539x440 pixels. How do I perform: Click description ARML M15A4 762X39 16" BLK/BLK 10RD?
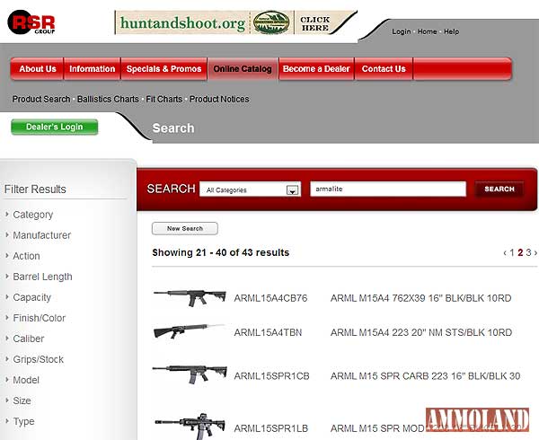tap(420, 298)
